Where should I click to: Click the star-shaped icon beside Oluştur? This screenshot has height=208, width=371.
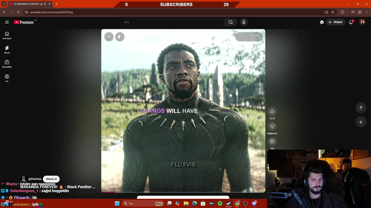322,22
